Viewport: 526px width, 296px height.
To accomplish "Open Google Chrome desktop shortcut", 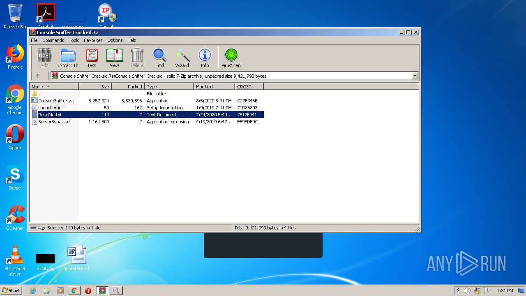I will click(15, 99).
